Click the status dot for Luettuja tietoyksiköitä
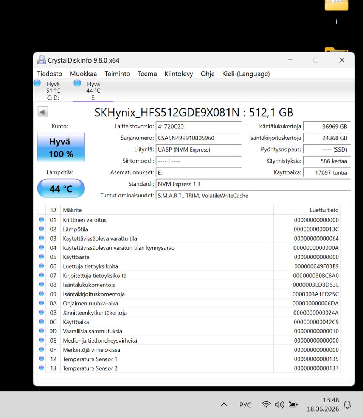 click(x=42, y=266)
